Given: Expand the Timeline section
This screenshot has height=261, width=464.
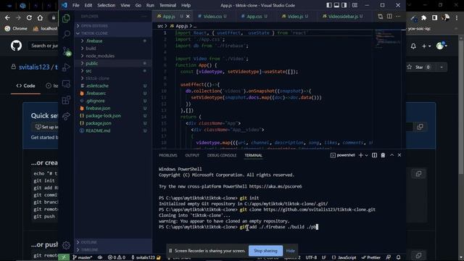Looking at the screenshot, I should point(113,249).
